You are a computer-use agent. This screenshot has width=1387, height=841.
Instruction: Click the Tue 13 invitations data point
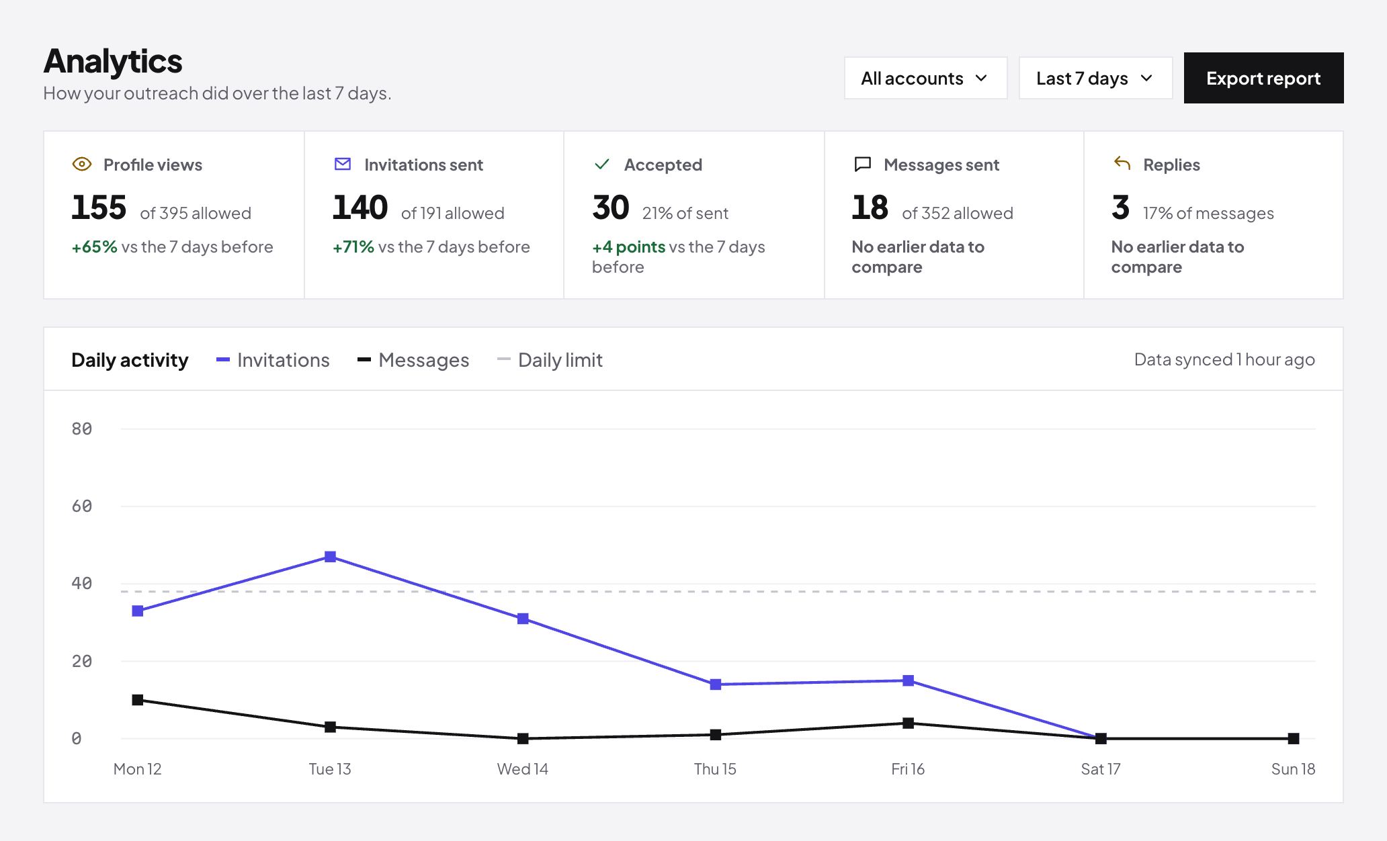[x=330, y=557]
